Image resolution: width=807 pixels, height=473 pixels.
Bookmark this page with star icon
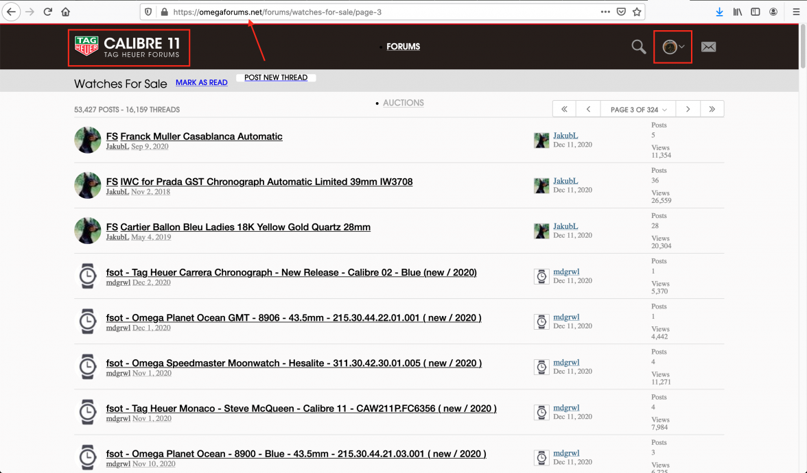coord(637,12)
